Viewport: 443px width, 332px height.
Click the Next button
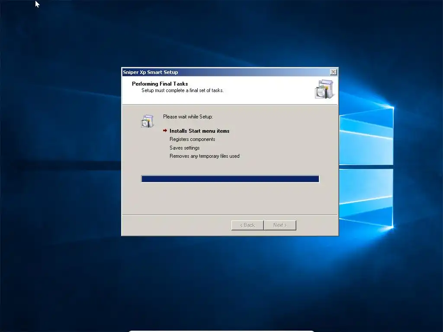coord(280,225)
